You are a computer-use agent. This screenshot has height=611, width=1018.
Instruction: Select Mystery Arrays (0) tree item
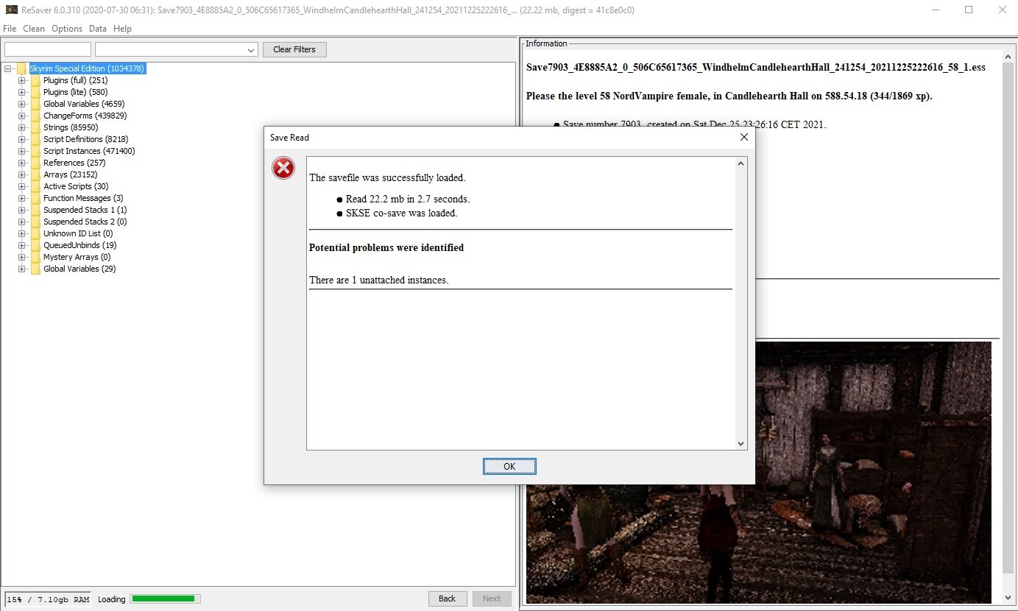[x=77, y=257]
